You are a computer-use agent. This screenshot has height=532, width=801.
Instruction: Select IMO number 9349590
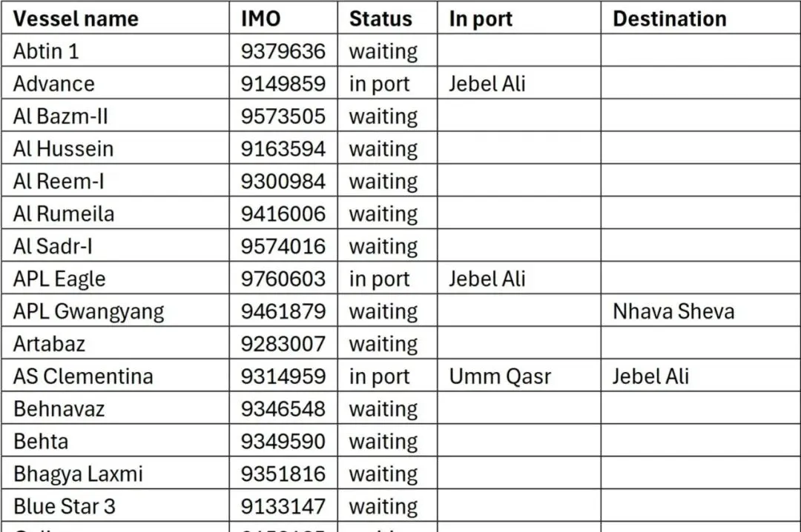(283, 442)
